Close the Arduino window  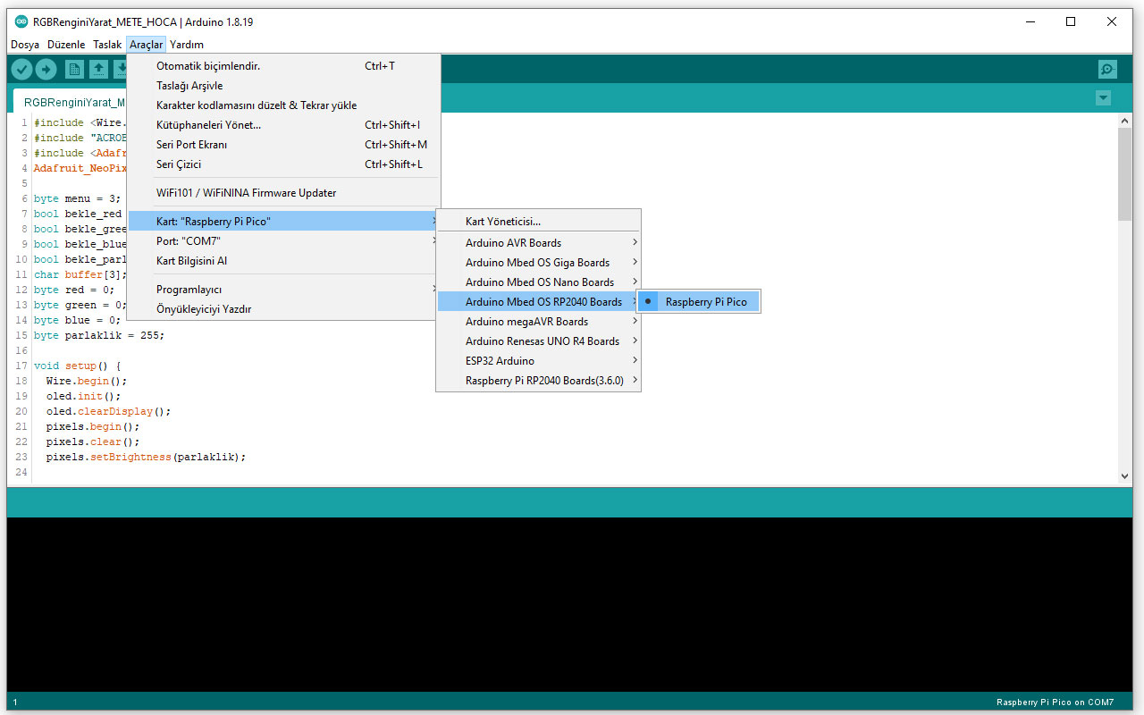coord(1112,21)
